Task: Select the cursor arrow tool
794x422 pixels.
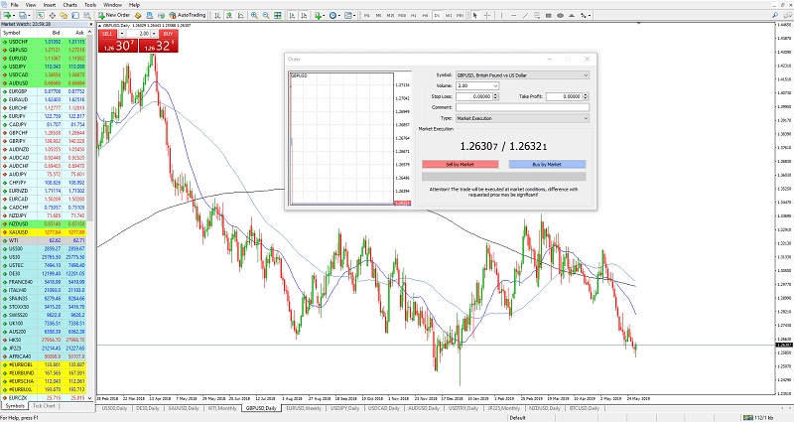Action: point(474,15)
